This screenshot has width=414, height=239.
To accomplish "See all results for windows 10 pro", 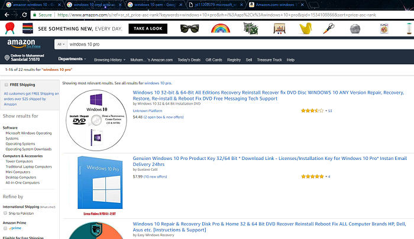I will (158, 83).
